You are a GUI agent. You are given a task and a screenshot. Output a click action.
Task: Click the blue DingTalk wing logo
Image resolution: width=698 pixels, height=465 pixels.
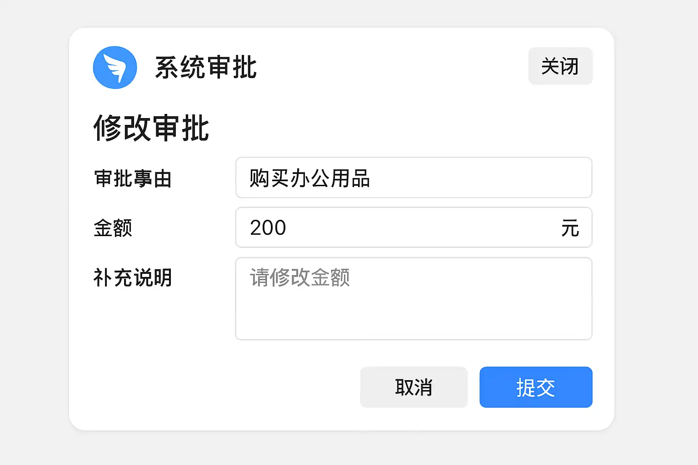115,68
